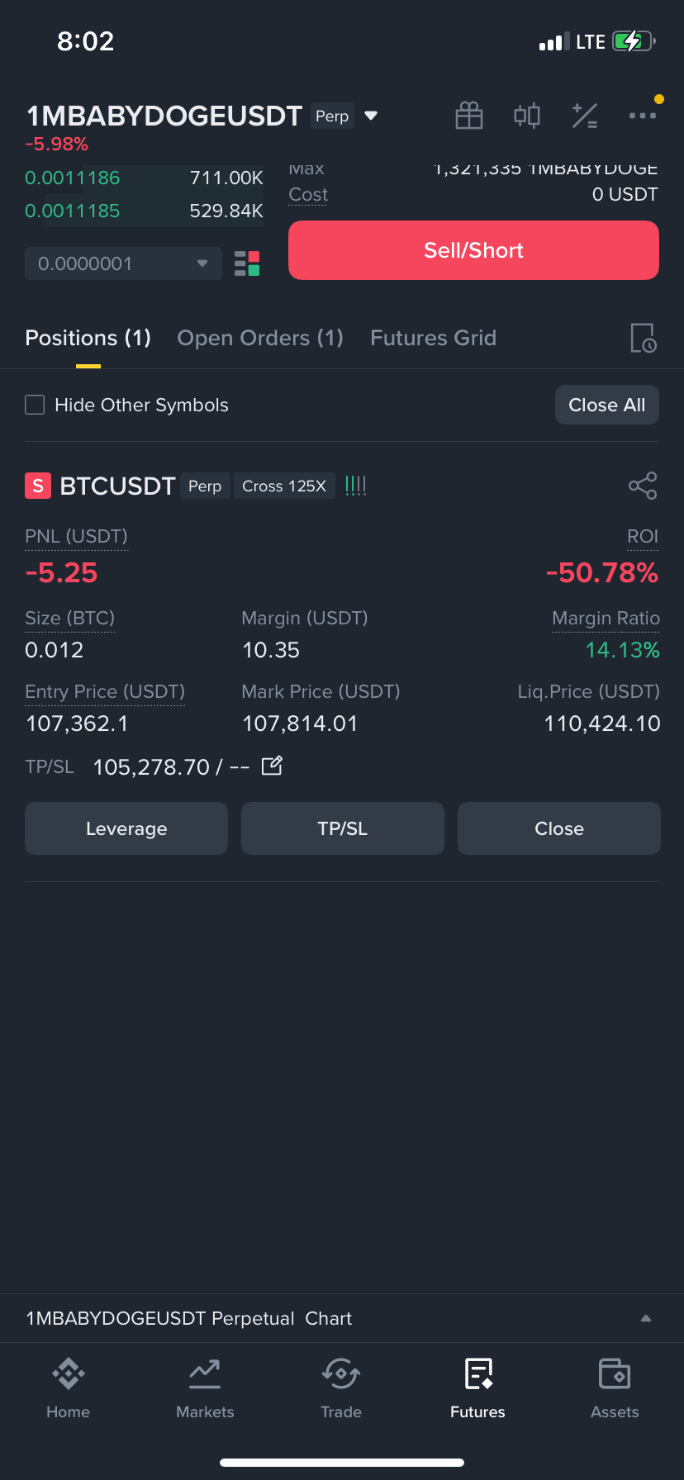Share the BTCUSDT position

point(643,486)
